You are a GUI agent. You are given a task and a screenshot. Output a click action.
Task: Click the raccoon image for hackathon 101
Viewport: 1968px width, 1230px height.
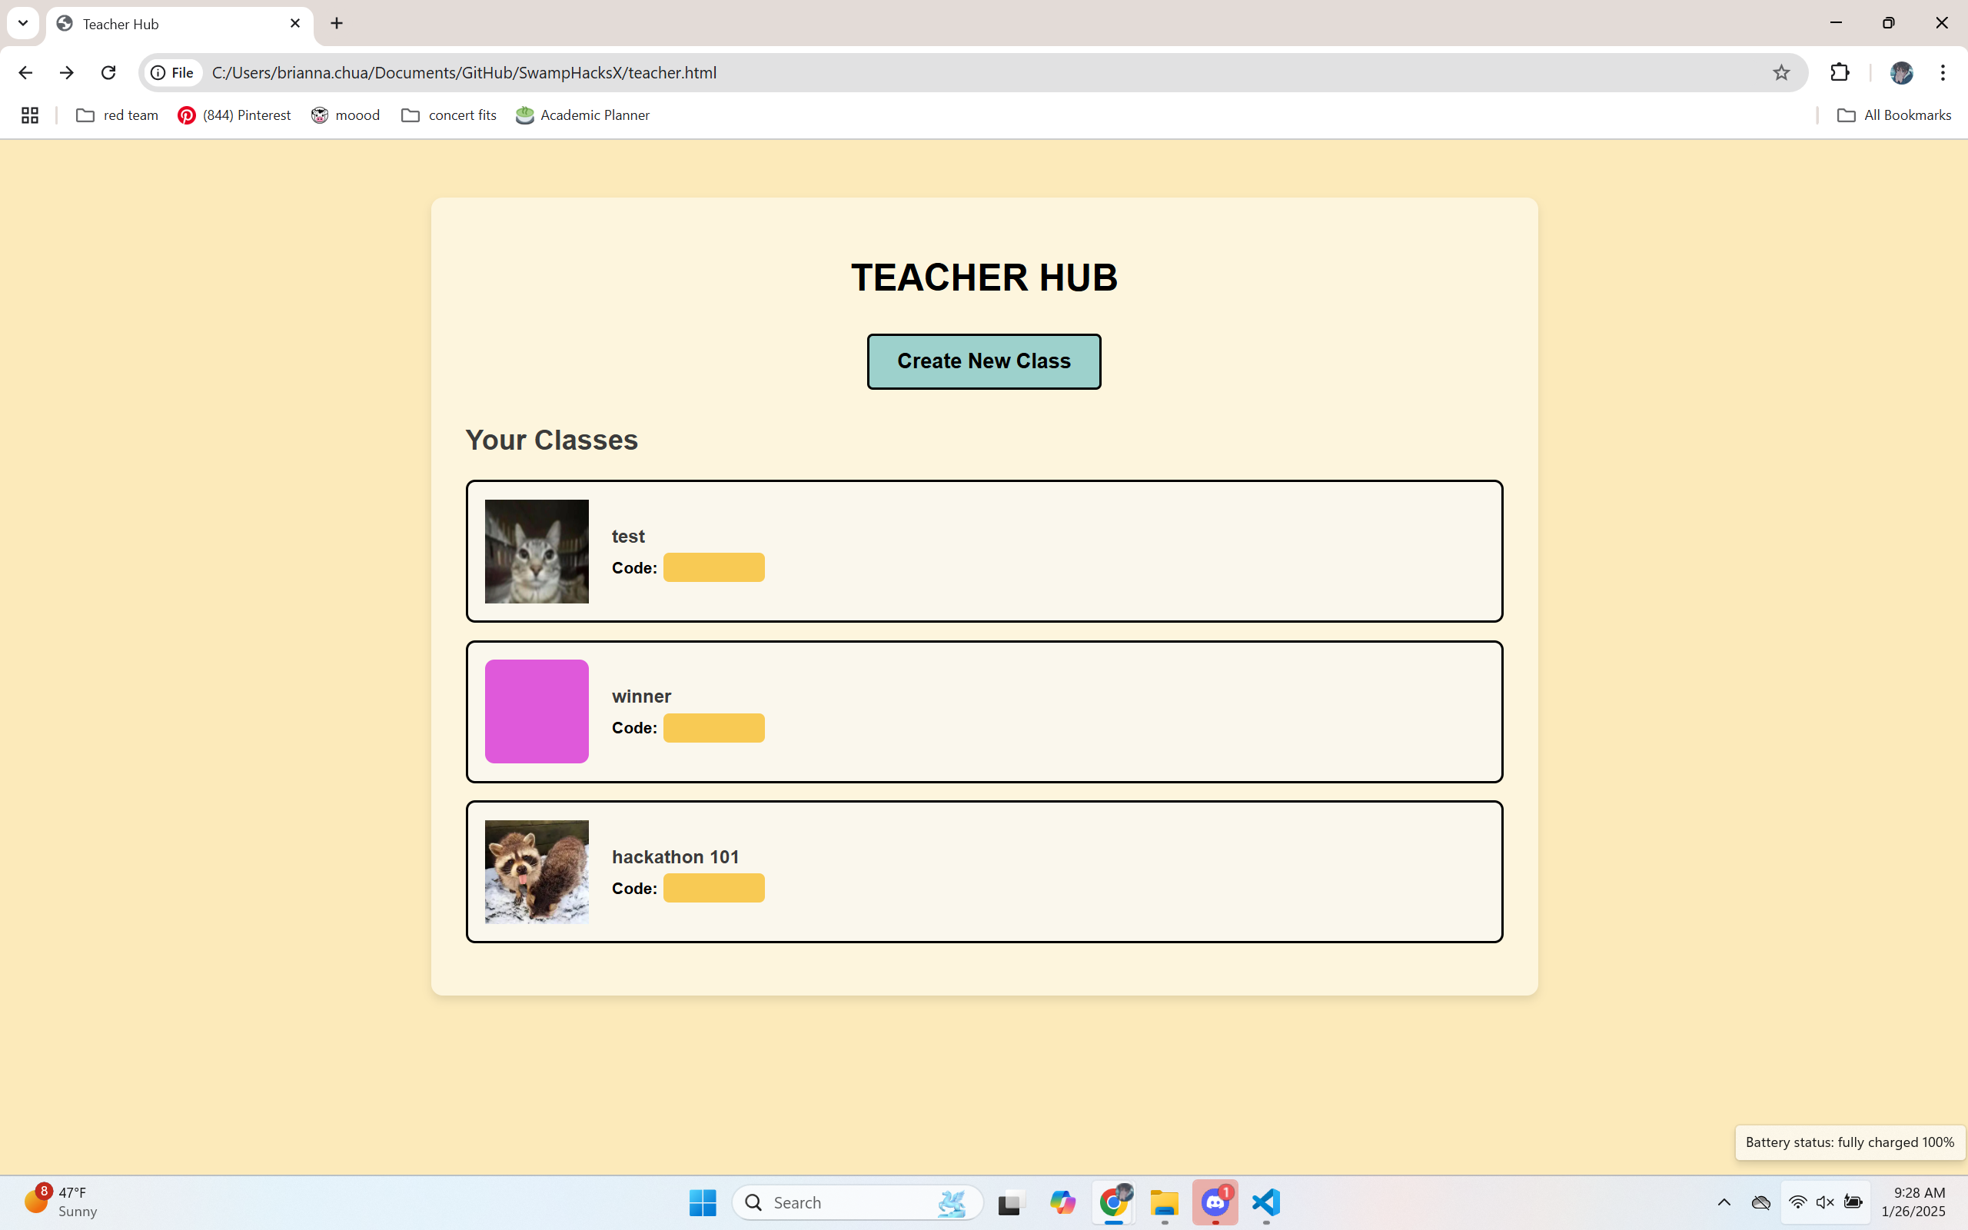pos(537,871)
